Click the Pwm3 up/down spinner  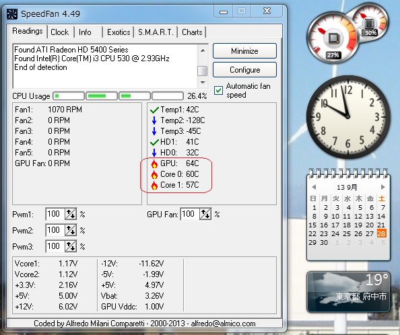coord(71,246)
